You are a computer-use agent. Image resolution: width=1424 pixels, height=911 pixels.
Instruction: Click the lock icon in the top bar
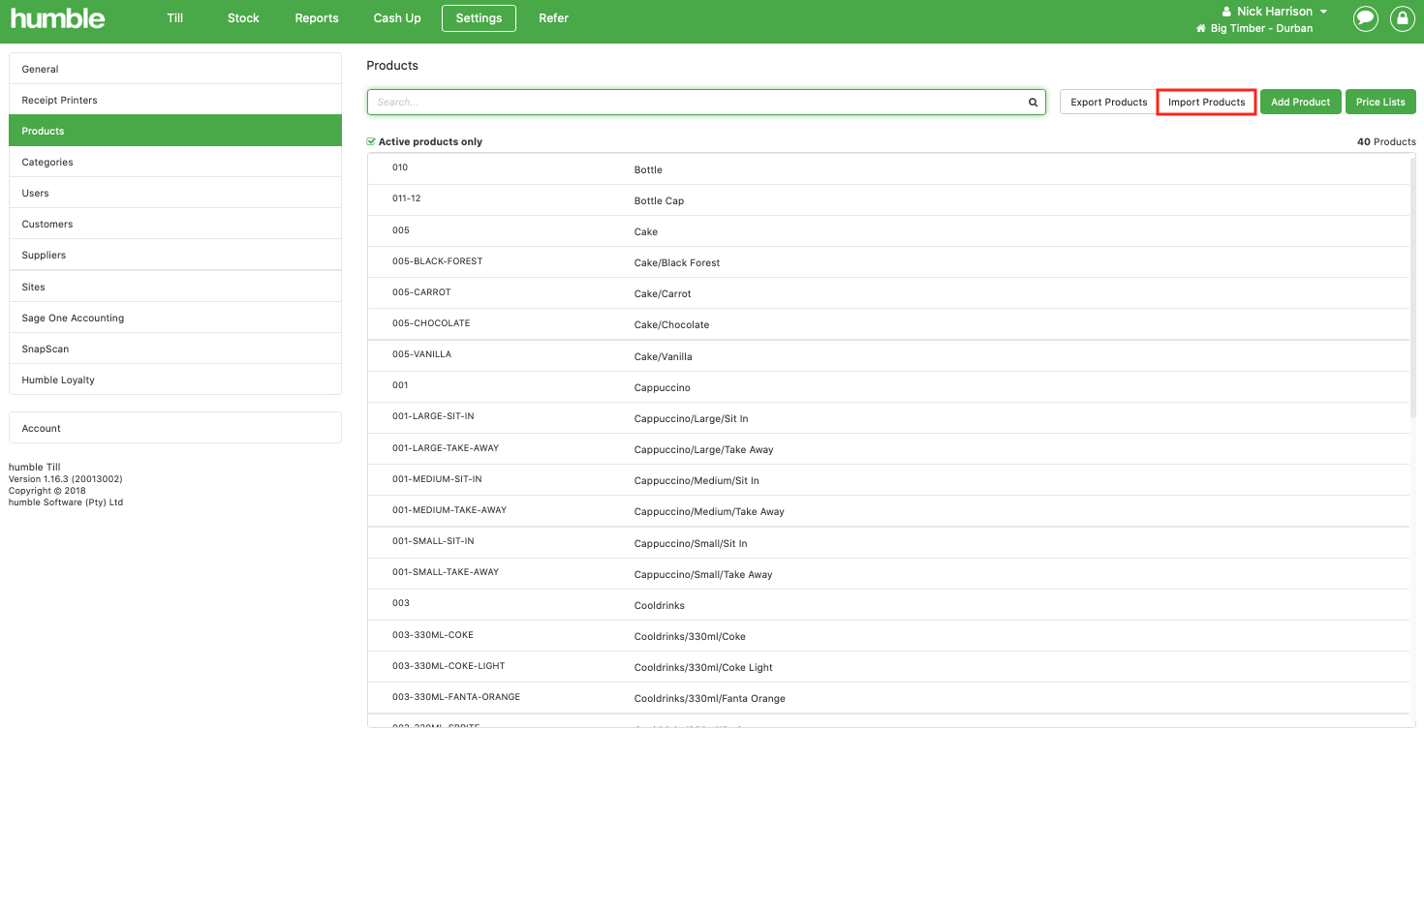click(x=1402, y=18)
